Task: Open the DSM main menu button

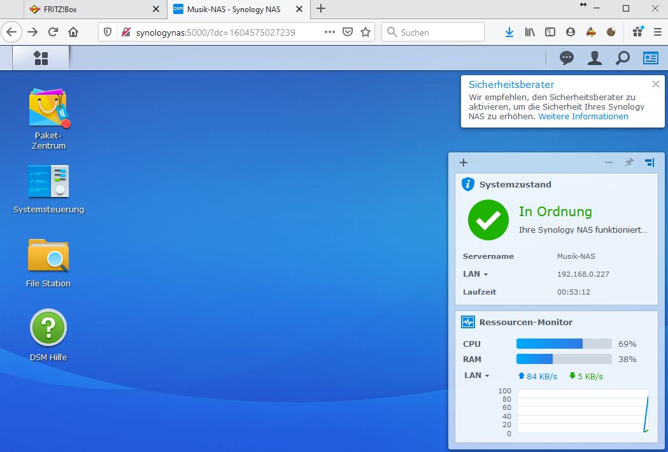Action: coord(41,58)
